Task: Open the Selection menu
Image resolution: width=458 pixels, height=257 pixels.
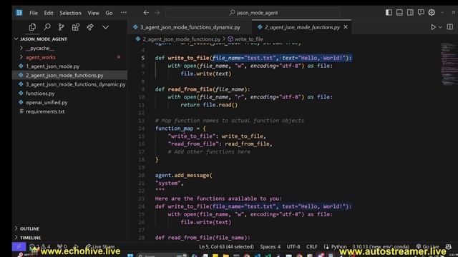Action: 70,13
